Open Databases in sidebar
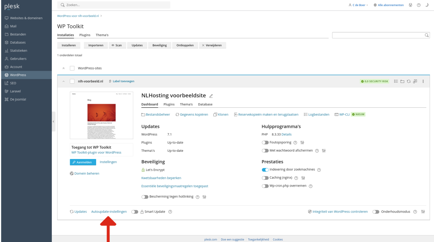 click(x=26, y=42)
